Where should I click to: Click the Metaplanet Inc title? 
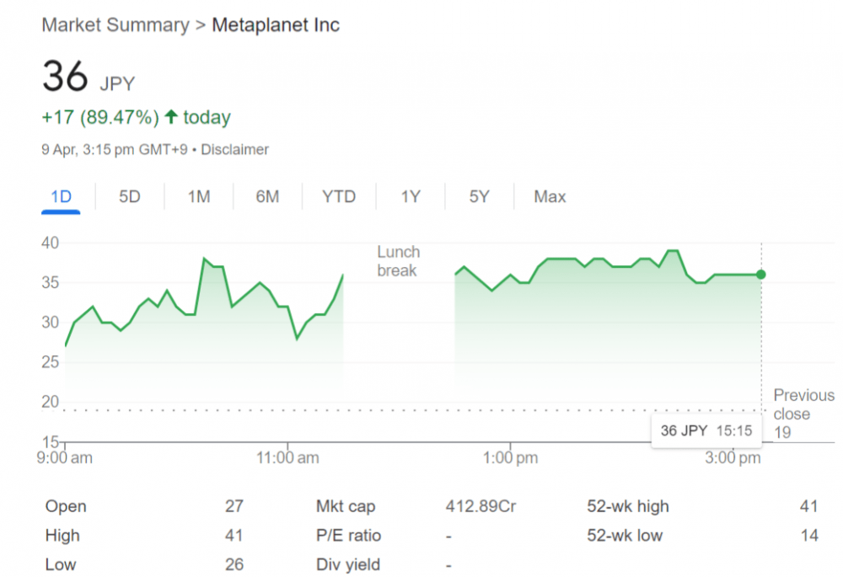(276, 24)
